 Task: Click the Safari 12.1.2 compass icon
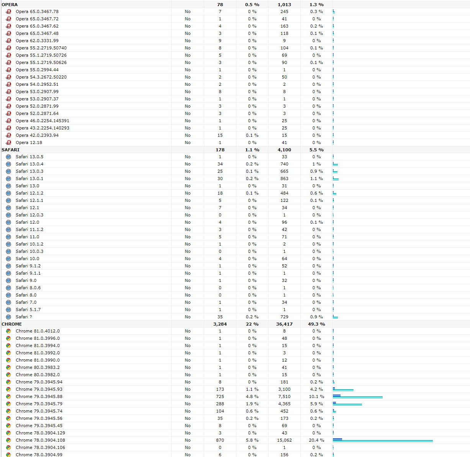click(x=8, y=193)
